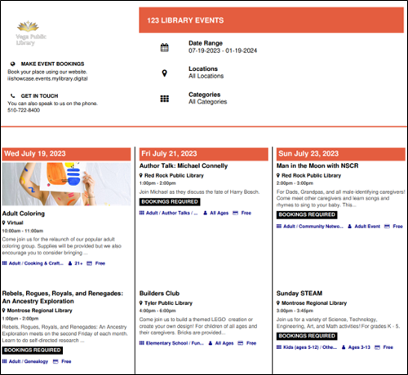Image resolution: width=408 pixels, height=375 pixels.
Task: Click Bookings Required badge under Sunday STEAM event
Action: click(x=307, y=336)
